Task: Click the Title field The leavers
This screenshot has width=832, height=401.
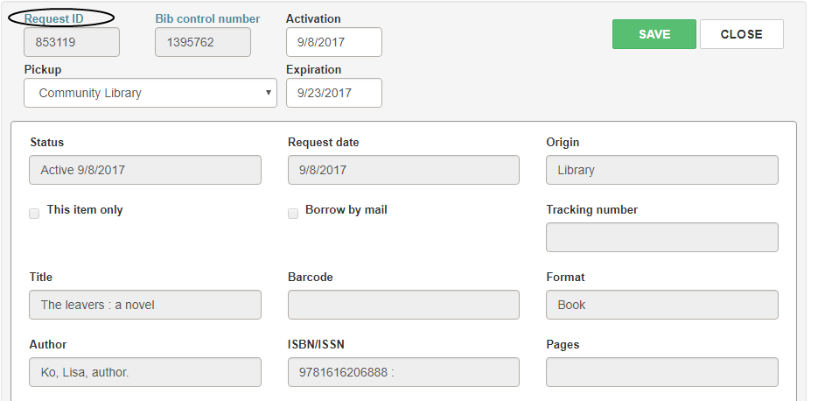Action: (145, 305)
